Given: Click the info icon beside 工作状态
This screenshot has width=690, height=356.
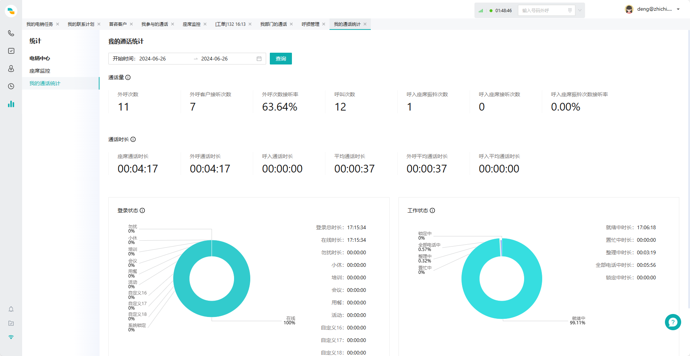Looking at the screenshot, I should point(432,210).
